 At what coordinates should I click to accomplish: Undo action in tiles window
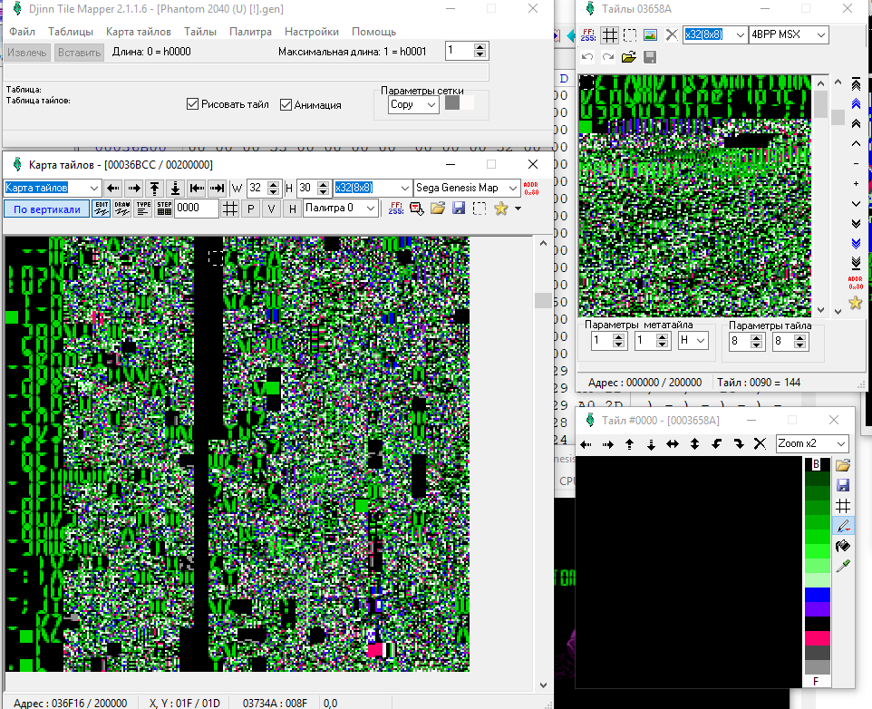587,57
